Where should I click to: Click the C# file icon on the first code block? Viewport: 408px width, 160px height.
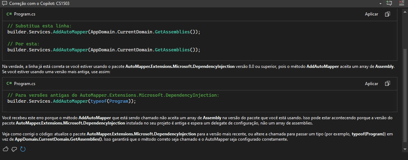point(9,14)
